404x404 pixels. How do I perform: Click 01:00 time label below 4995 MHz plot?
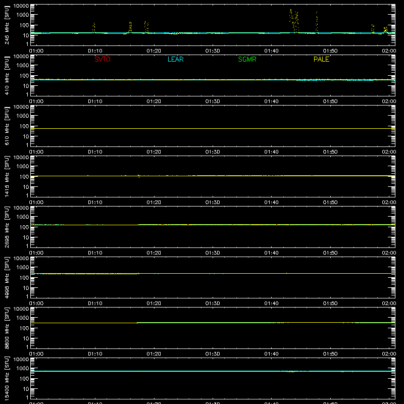(x=36, y=304)
